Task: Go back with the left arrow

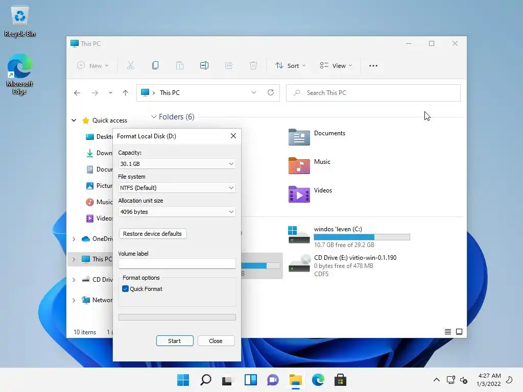Action: (77, 93)
